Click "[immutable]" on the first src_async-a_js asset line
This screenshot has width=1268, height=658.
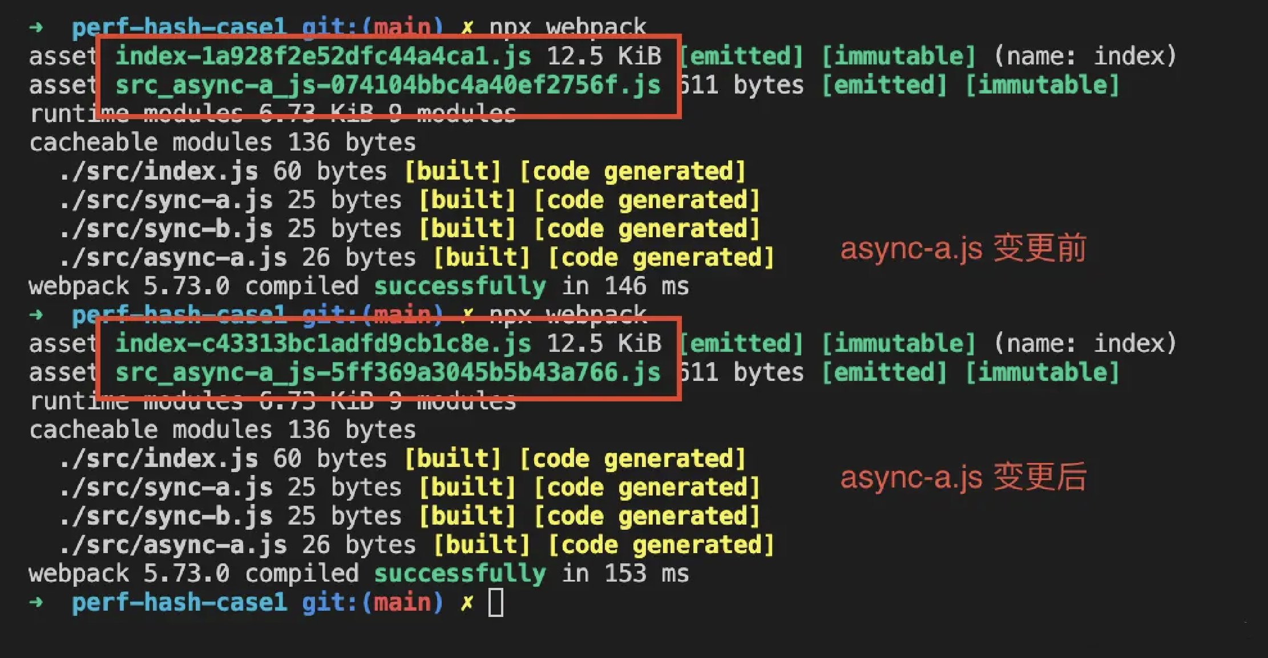[1042, 85]
